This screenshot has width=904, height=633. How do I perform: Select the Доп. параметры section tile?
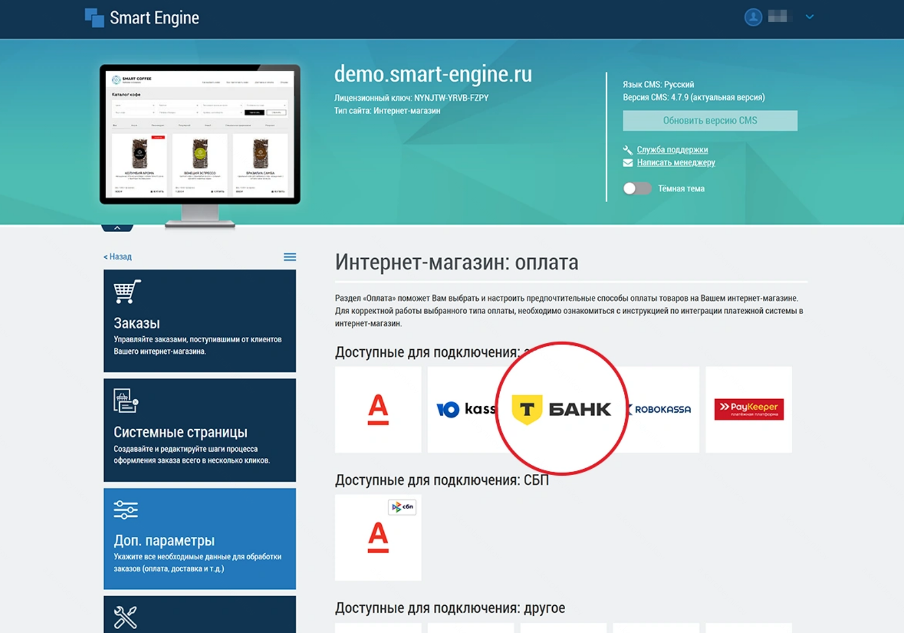click(x=200, y=538)
